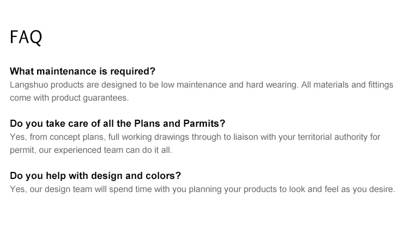This screenshot has width=409, height=235.
Task: Click the "Do you help with design and colors?" question
Action: point(95,176)
